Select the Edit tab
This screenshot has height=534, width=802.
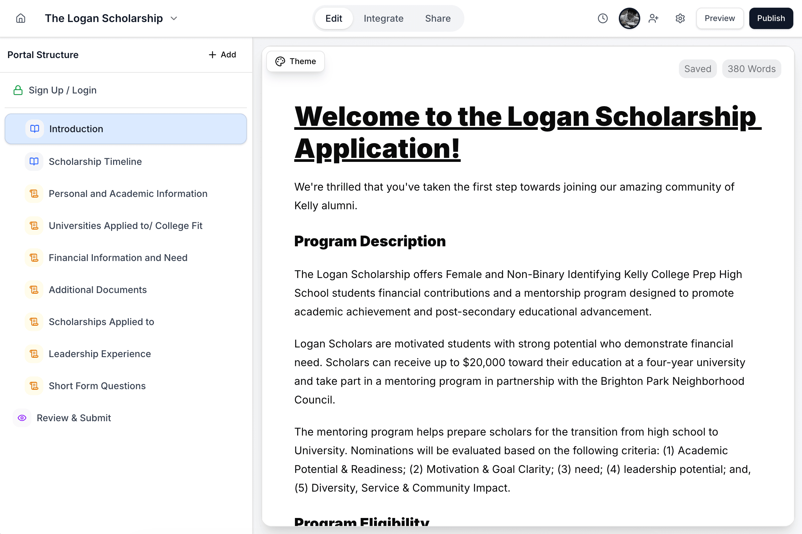click(334, 18)
